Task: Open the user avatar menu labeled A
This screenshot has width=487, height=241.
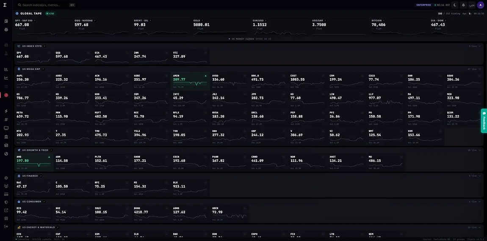Action: pyautogui.click(x=481, y=5)
